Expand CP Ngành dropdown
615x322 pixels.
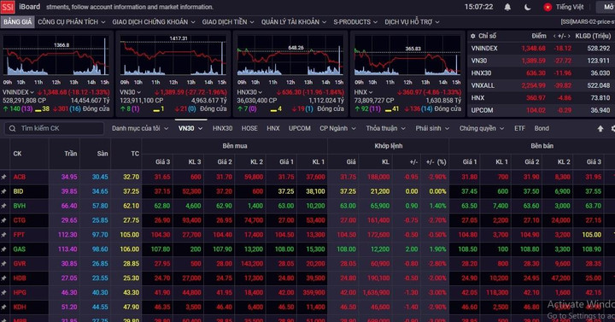coord(337,128)
